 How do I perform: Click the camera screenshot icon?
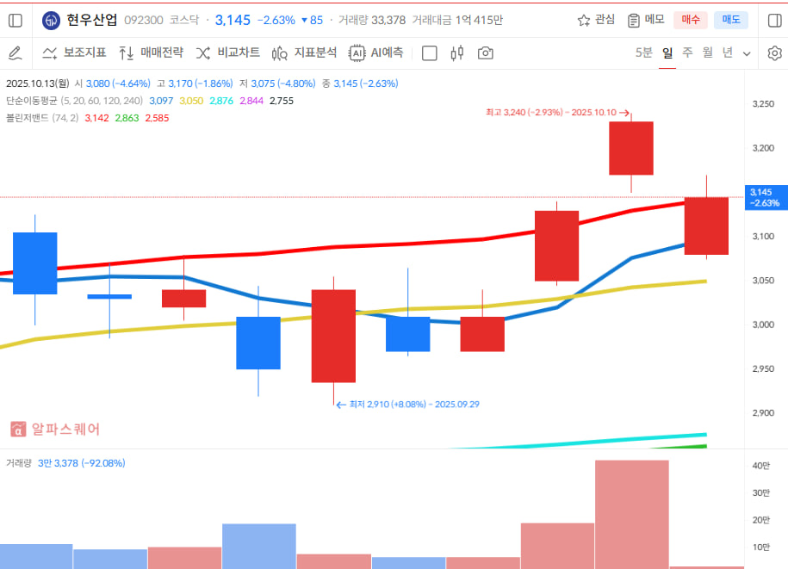[486, 53]
